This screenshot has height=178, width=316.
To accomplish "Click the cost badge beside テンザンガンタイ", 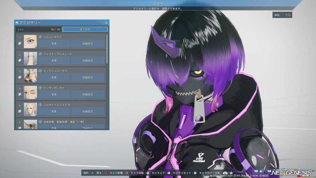I will tap(40, 88).
